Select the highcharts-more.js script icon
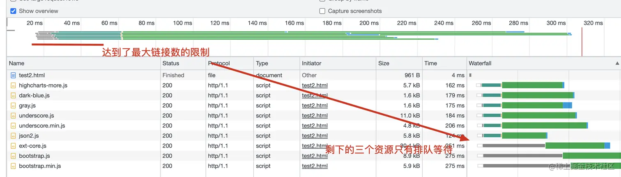The width and height of the screenshot is (621, 177). pos(13,85)
